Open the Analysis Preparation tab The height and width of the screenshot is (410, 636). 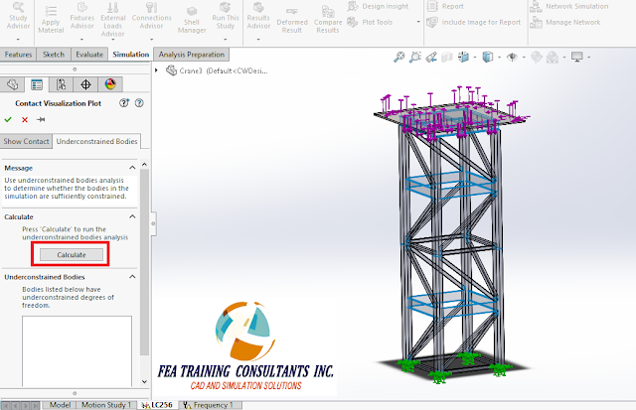(x=192, y=55)
